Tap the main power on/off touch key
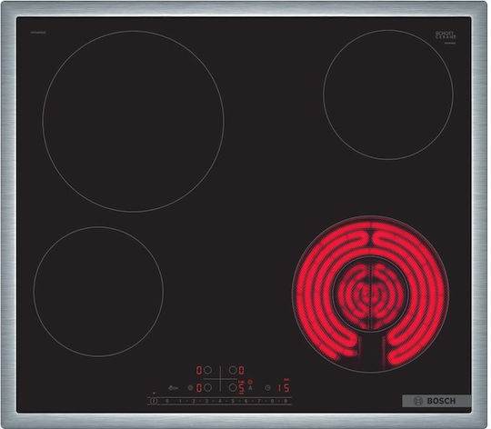 coord(154,401)
